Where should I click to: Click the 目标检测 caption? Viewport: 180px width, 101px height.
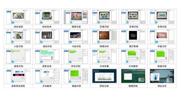[x=47, y=27]
